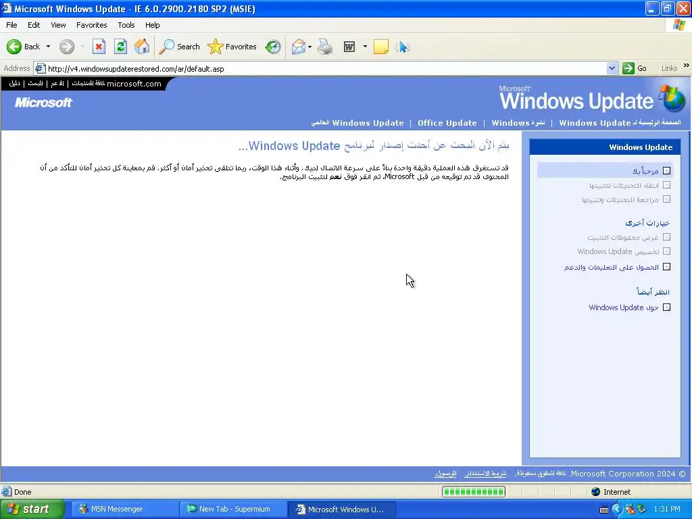Expand hidden tray icons arrow
Screen dimensions: 692x519
coord(616,510)
